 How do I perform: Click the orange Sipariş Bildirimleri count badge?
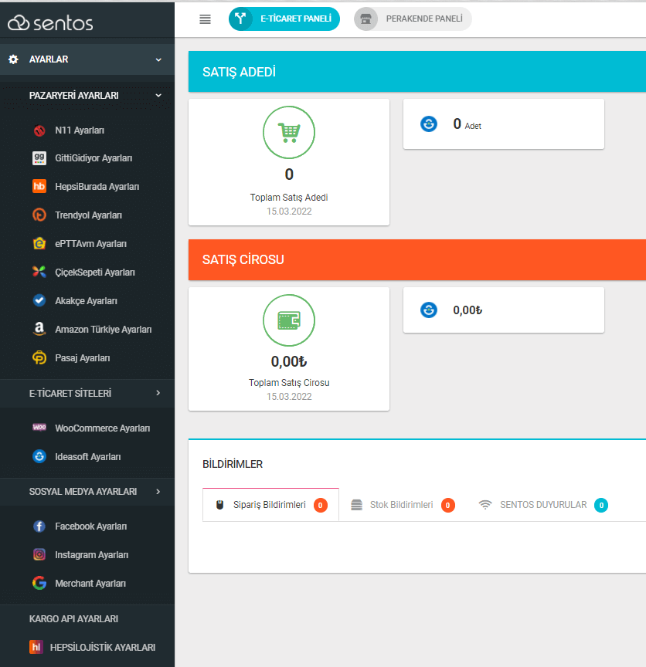click(320, 505)
